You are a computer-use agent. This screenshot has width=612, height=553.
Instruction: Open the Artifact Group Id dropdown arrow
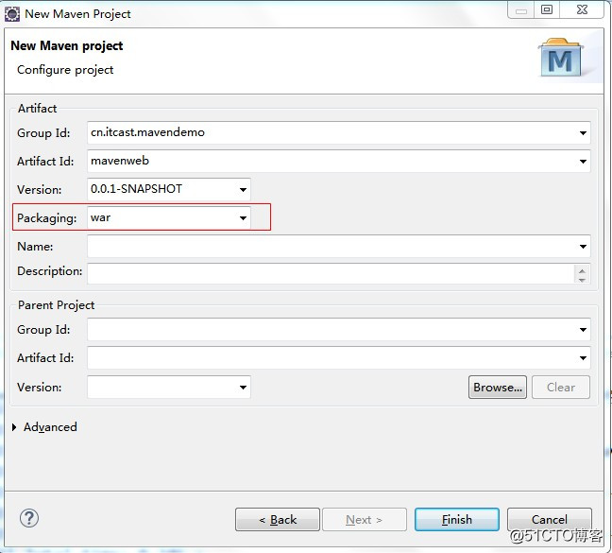tap(583, 133)
